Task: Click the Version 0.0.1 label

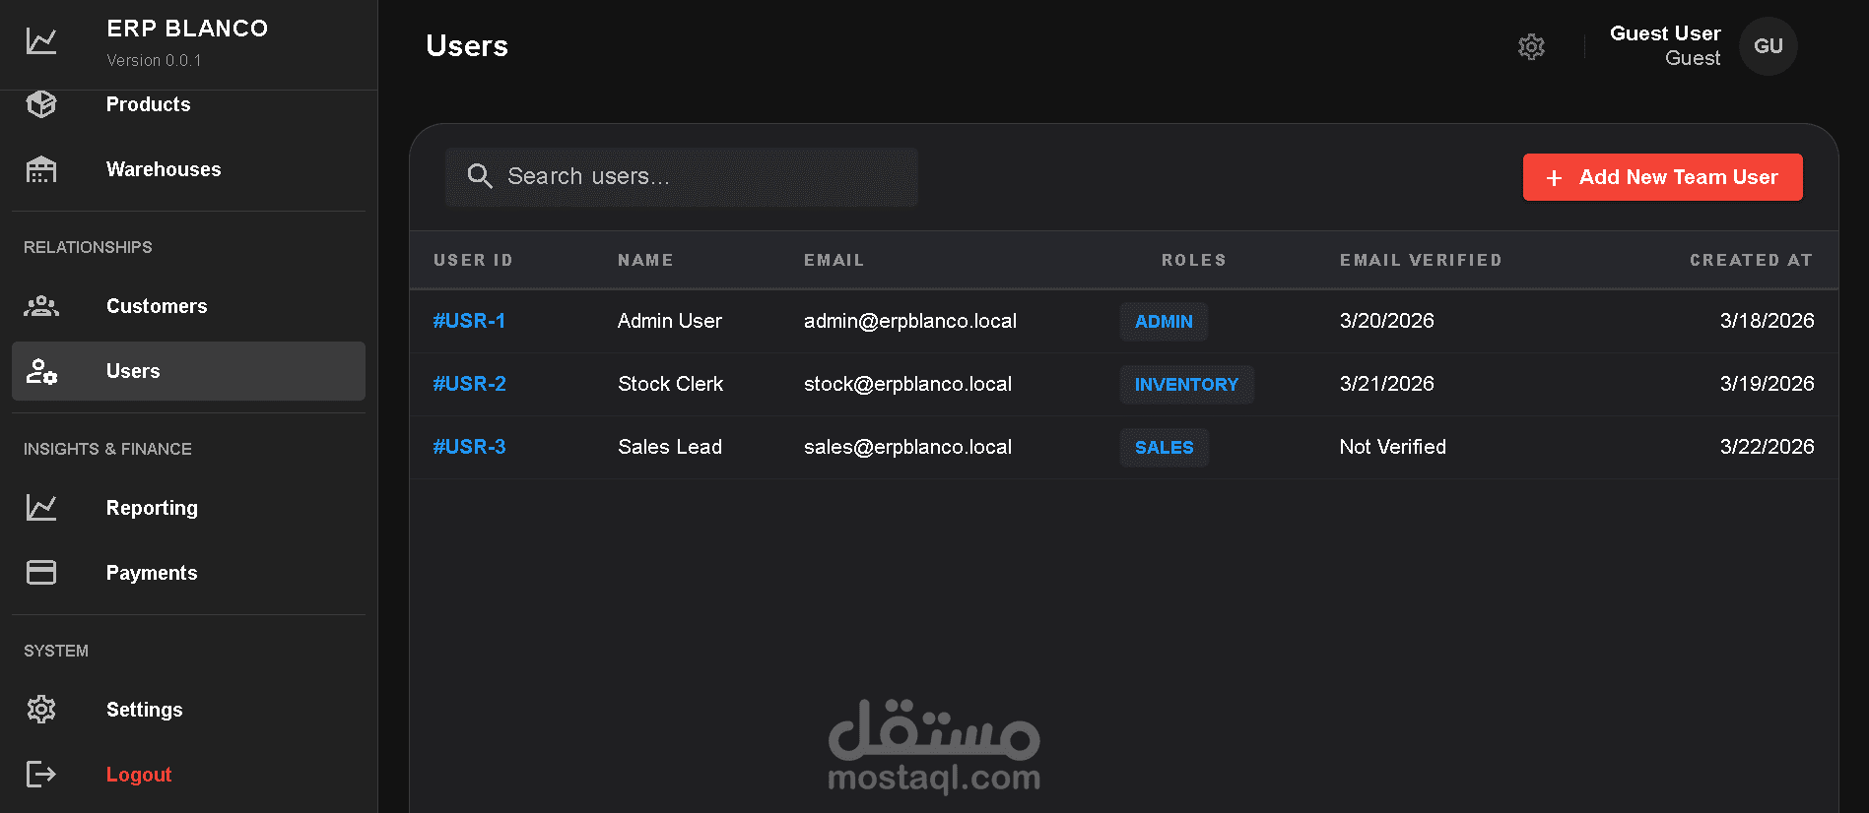Action: pyautogui.click(x=154, y=60)
